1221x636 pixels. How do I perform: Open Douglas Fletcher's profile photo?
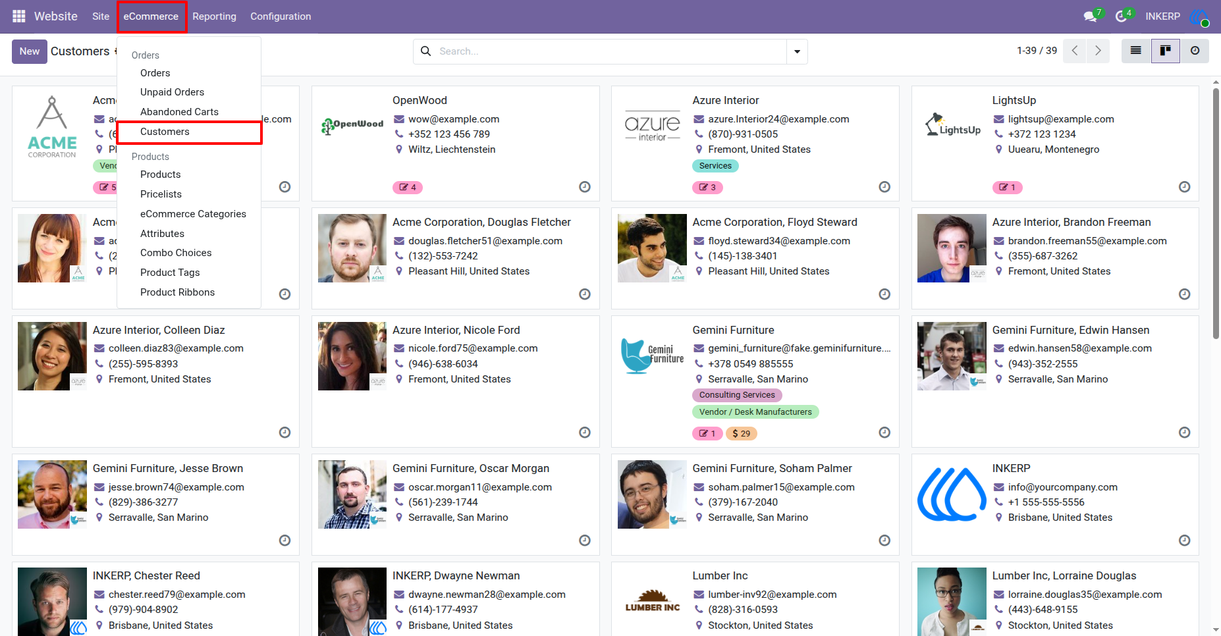tap(352, 248)
